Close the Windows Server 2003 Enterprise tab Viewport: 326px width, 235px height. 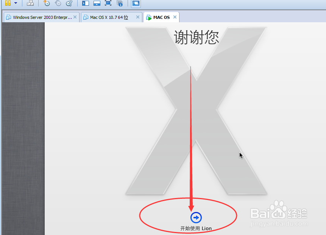coord(75,17)
